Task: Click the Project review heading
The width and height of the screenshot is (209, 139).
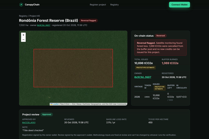Action: (31, 114)
